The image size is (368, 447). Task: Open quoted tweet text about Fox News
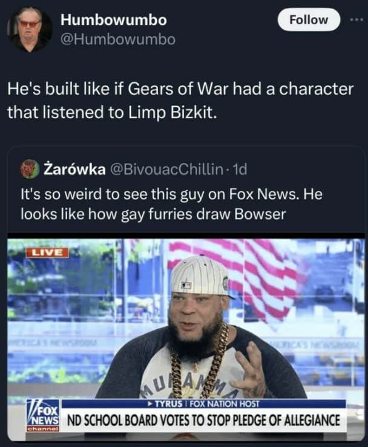[171, 204]
